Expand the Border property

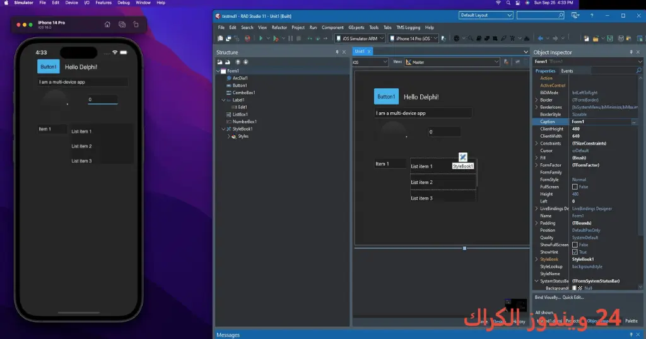click(536, 100)
